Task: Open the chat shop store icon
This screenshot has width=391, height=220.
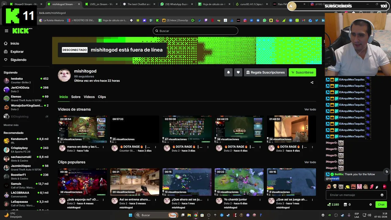Action: pyautogui.click(x=345, y=205)
